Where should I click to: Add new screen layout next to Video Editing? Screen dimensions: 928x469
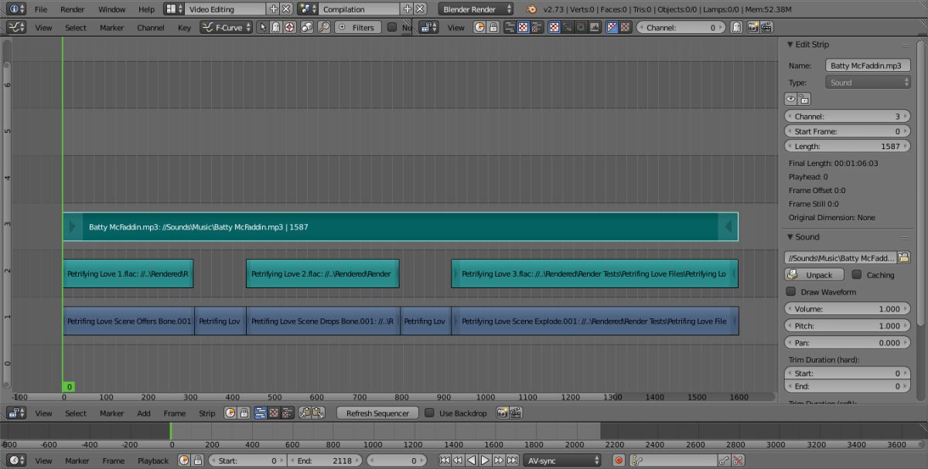click(x=273, y=9)
